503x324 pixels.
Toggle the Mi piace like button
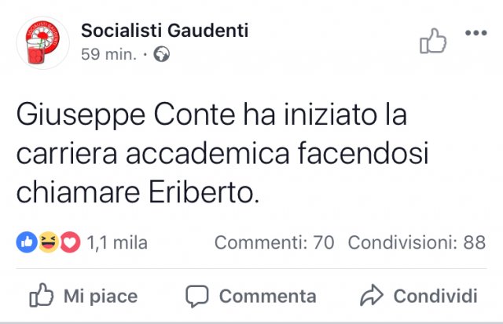click(83, 296)
